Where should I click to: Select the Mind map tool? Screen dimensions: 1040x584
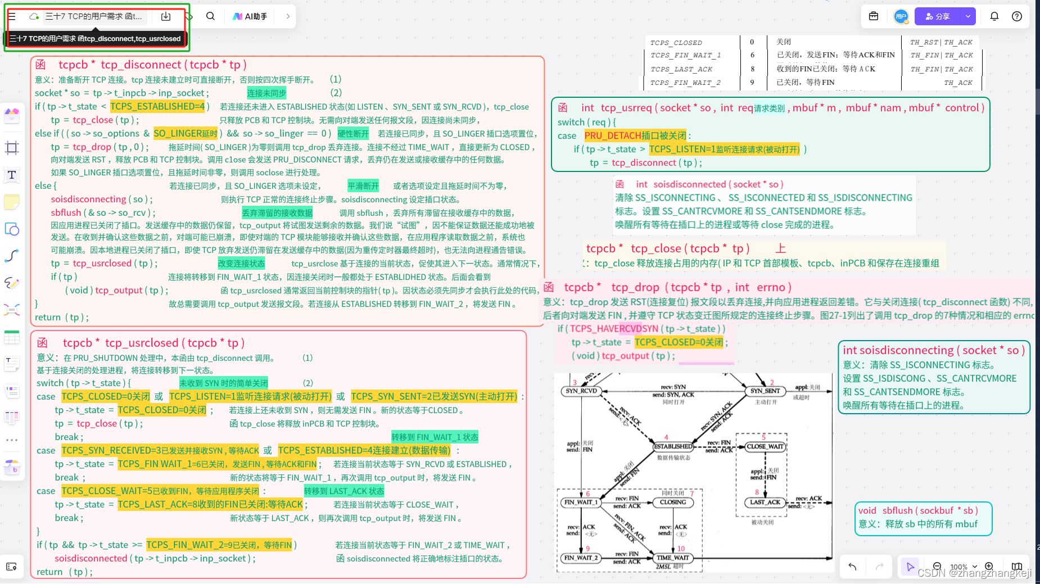tap(12, 310)
